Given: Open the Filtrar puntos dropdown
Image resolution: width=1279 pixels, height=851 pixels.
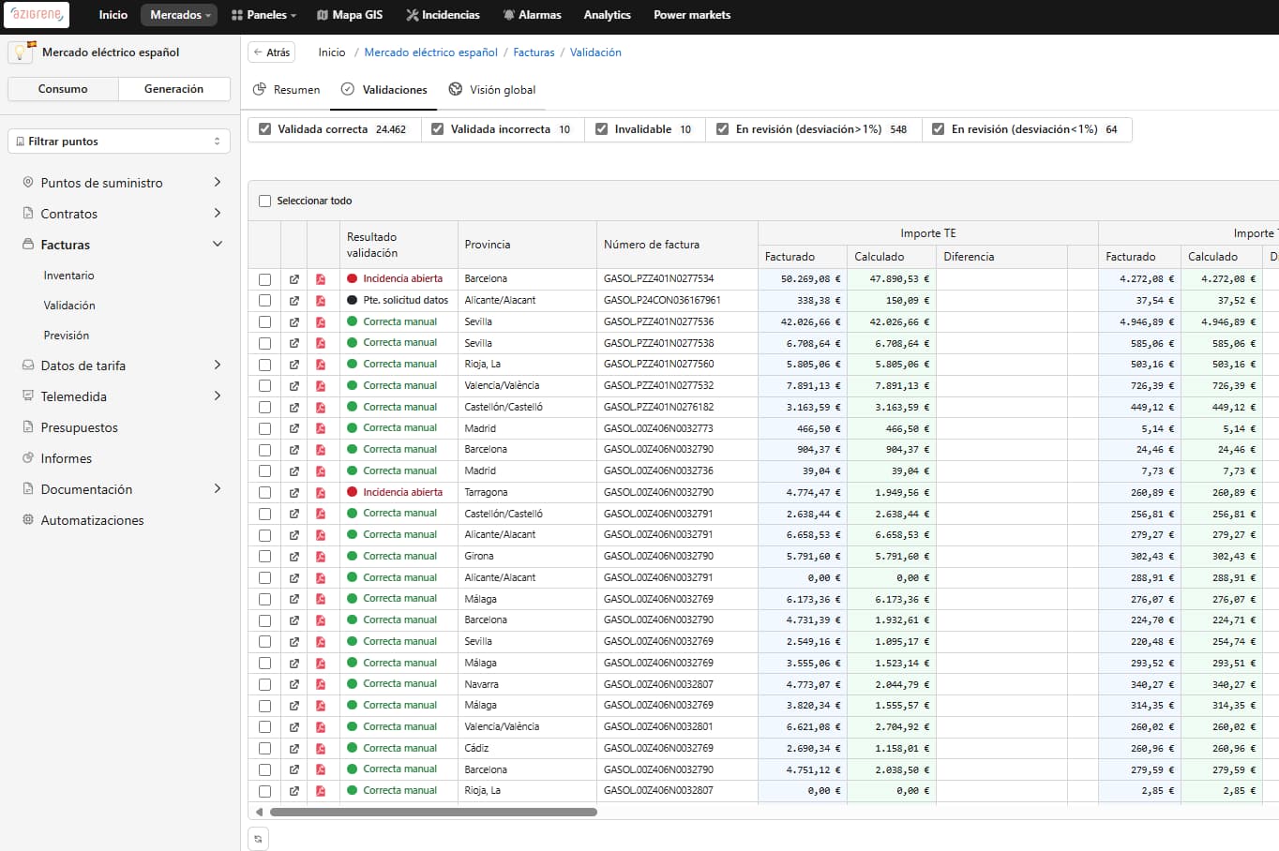Looking at the screenshot, I should (119, 142).
